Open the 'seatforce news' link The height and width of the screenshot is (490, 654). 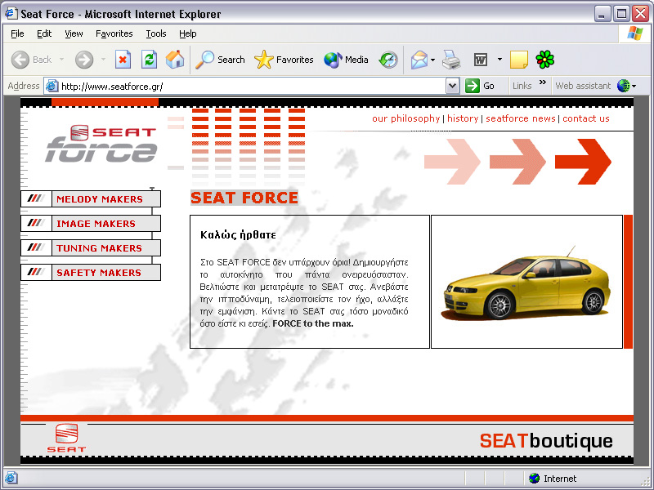point(521,118)
